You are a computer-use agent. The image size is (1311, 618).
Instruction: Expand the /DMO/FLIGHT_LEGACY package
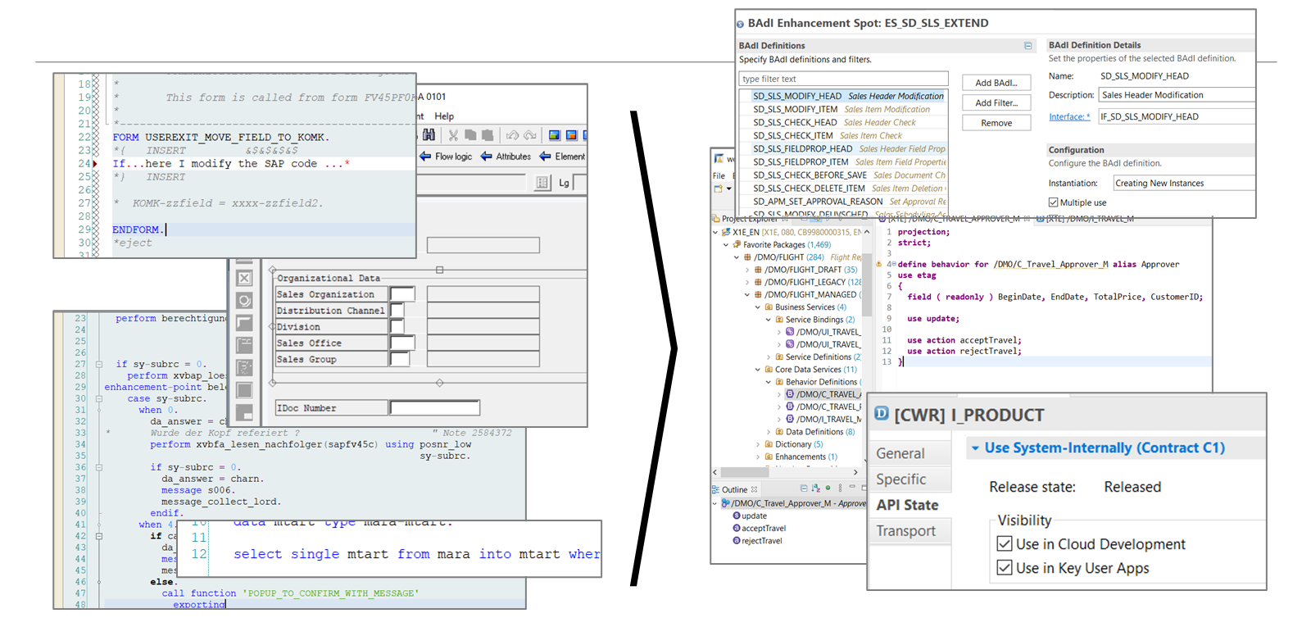(x=747, y=282)
